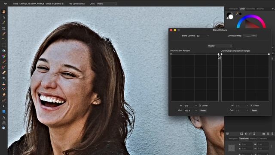275x155 pixels.
Task: Click the Delete Layer trash icon
Action: [x=272, y=134]
